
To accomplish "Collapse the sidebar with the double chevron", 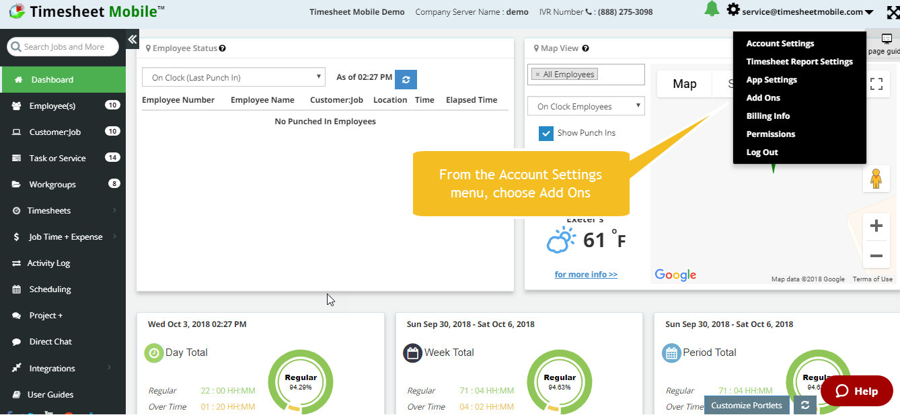I will 133,39.
